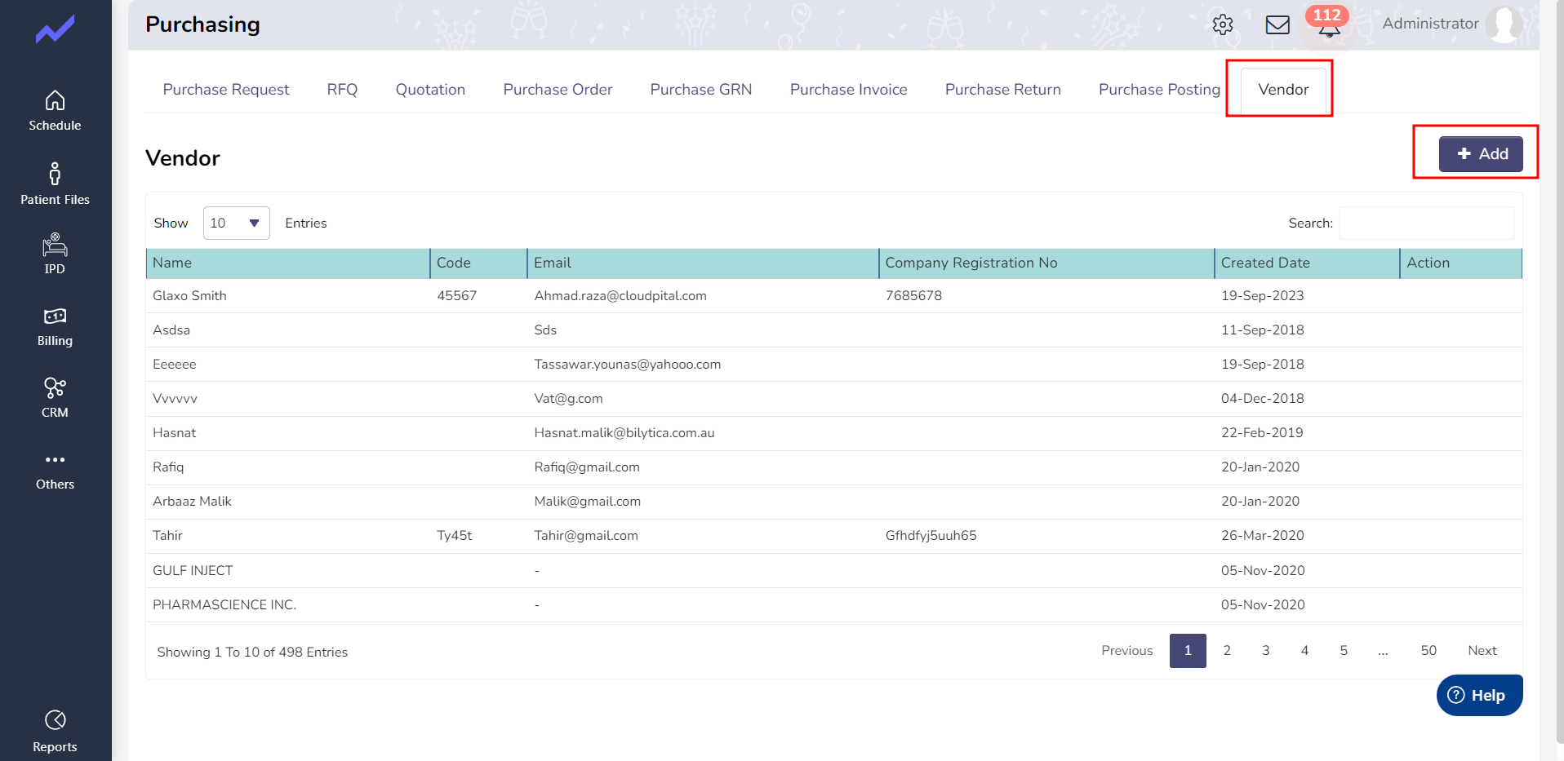The height and width of the screenshot is (761, 1564).
Task: Sort table by Email column header
Action: 703,263
